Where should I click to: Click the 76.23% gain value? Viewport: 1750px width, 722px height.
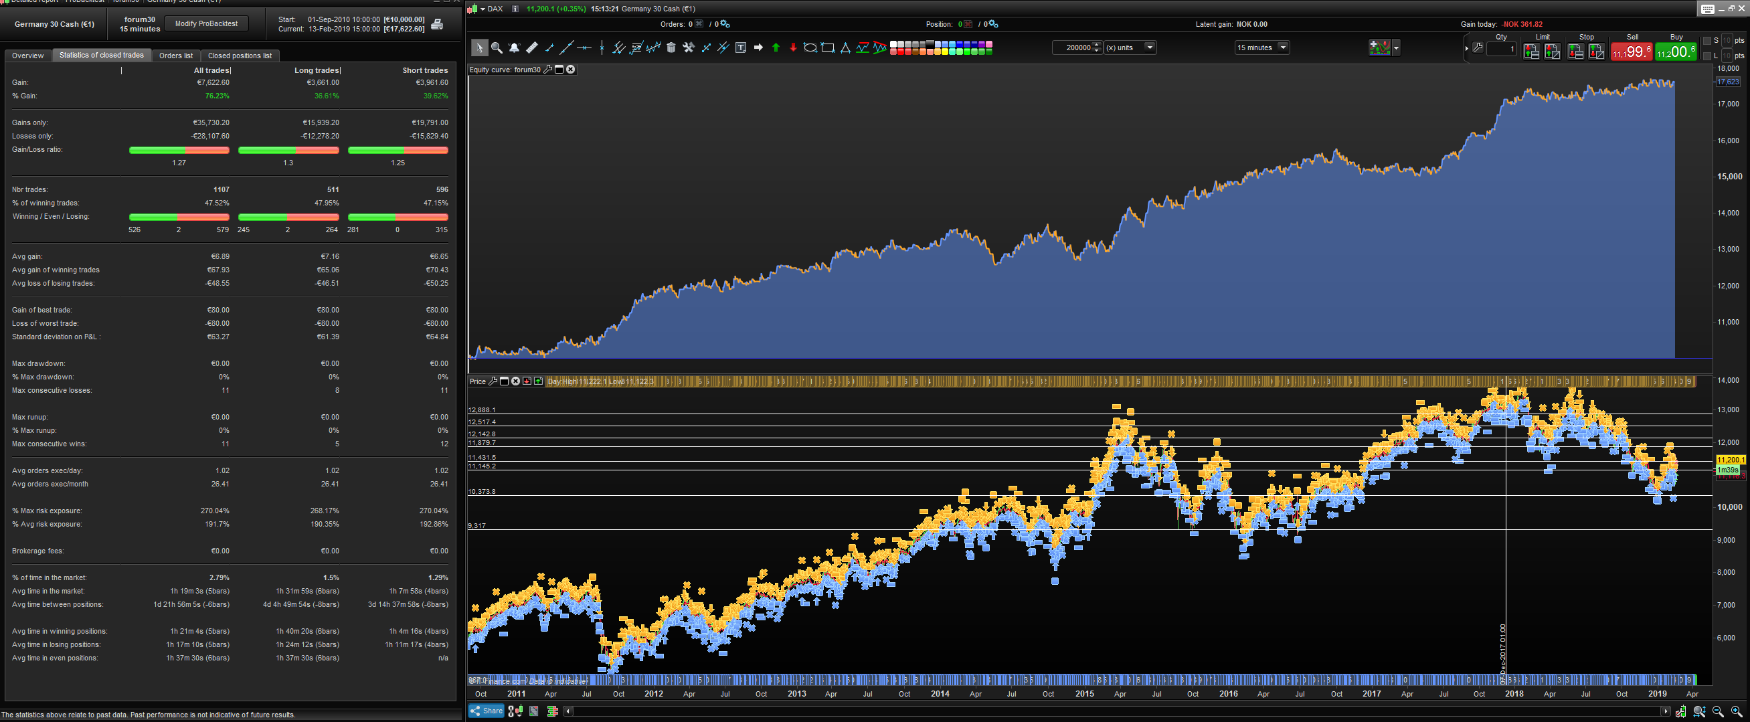[217, 96]
